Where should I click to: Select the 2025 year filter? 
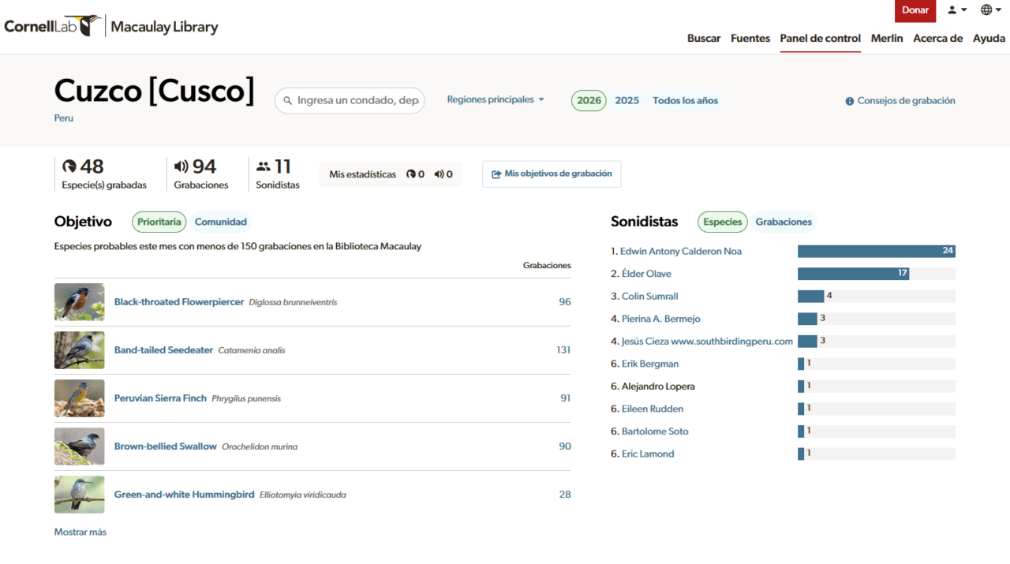[627, 101]
